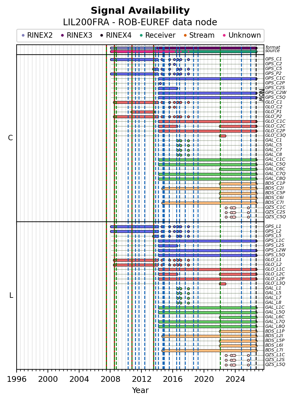Click the Now marker label
Viewport: 293px width, 401px height.
click(261, 95)
